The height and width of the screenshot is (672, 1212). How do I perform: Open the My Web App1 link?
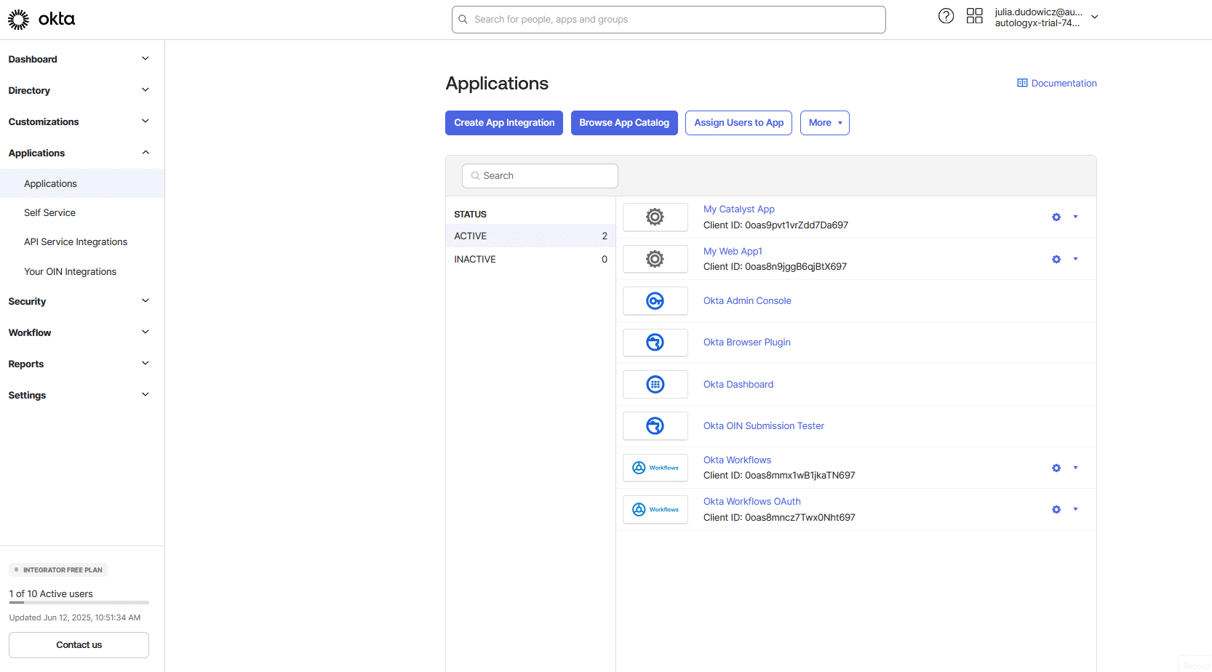pyautogui.click(x=733, y=251)
